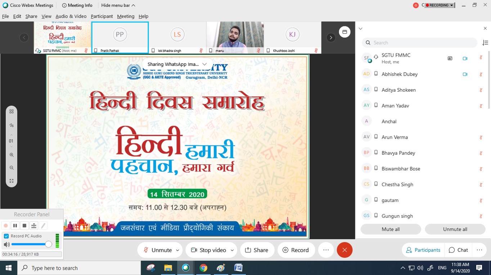Open the Meeting menu
This screenshot has height=275, width=491.
[126, 16]
